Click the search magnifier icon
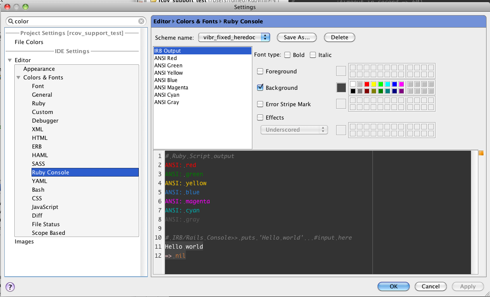Image resolution: width=490 pixels, height=297 pixels. click(x=11, y=21)
